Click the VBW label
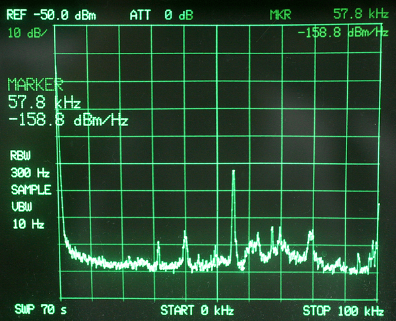The image size is (396, 321). [x=22, y=207]
